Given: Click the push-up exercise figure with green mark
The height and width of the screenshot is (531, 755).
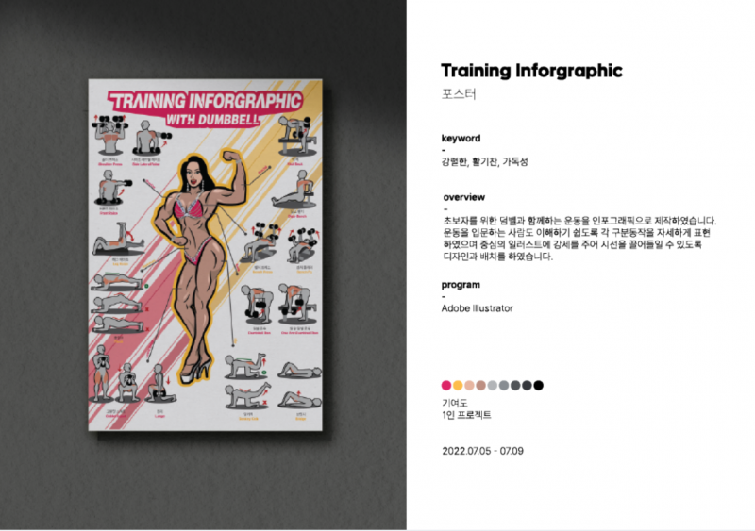Looking at the screenshot, I should 119,282.
